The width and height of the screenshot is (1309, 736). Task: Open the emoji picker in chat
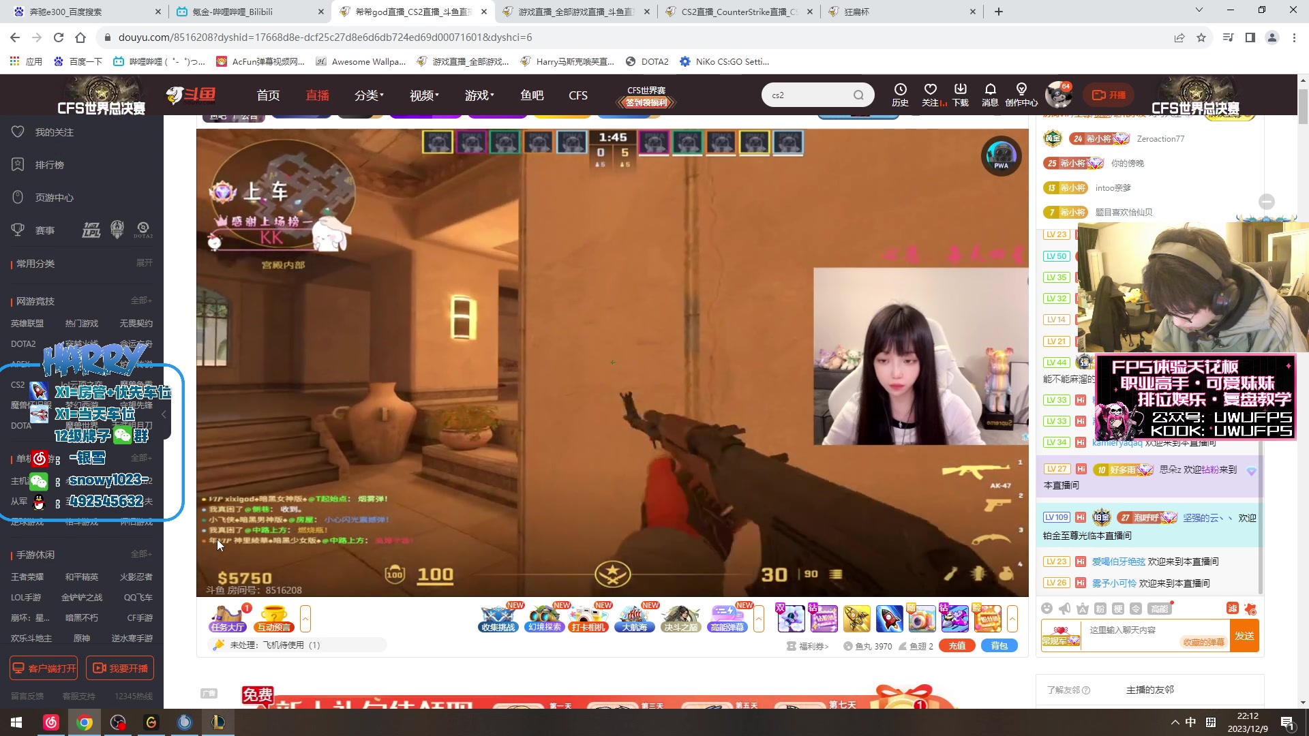pos(1047,609)
